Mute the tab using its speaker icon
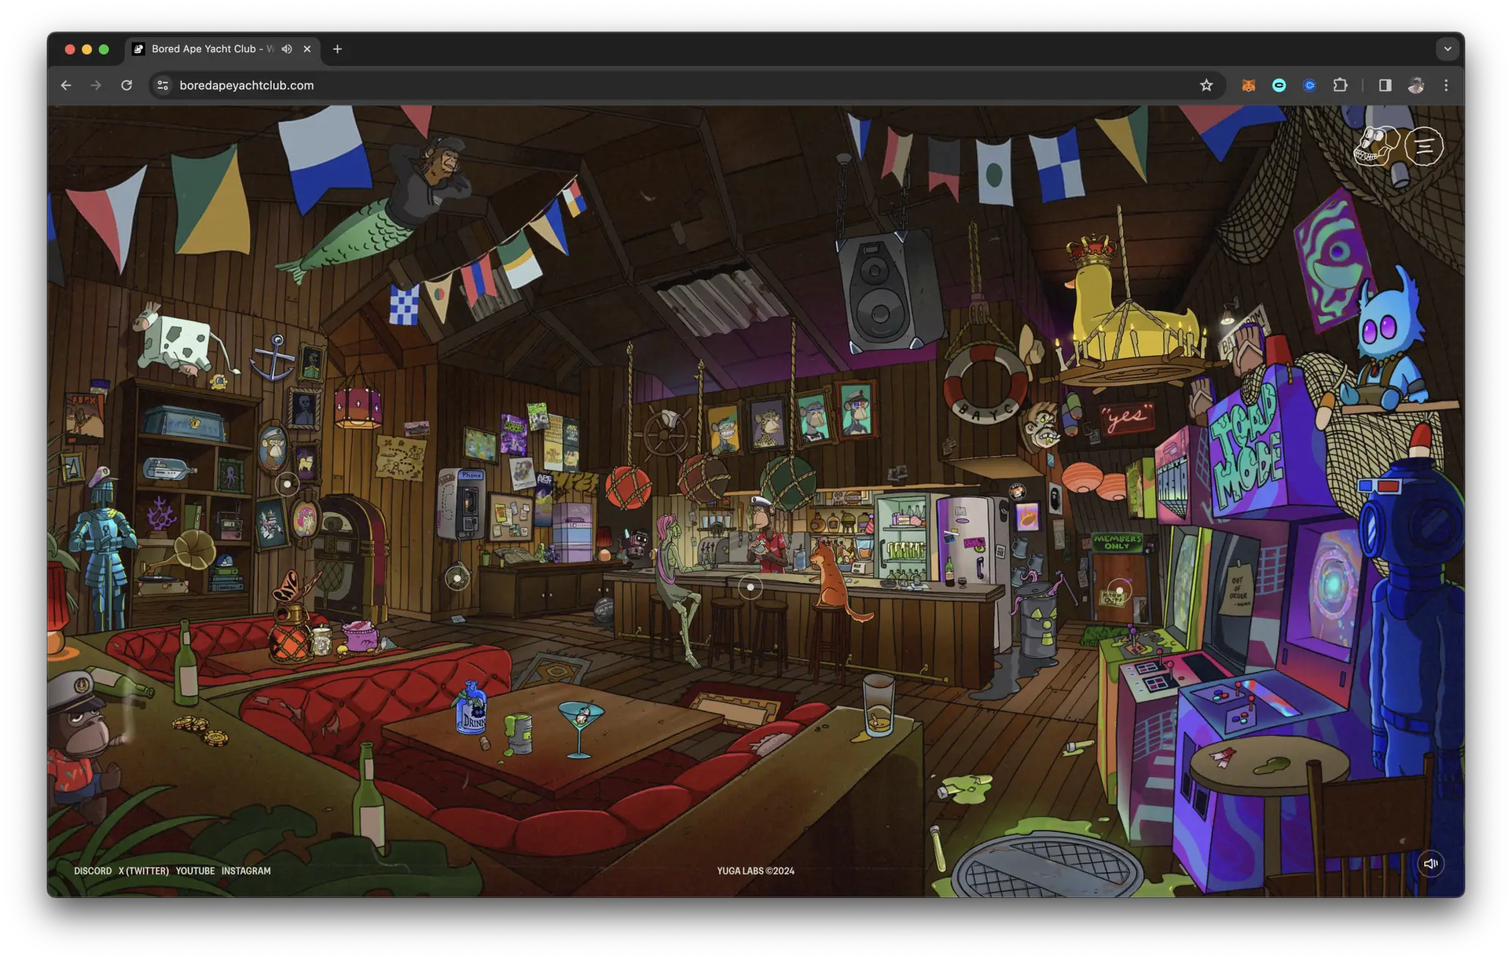1512x960 pixels. (x=287, y=49)
